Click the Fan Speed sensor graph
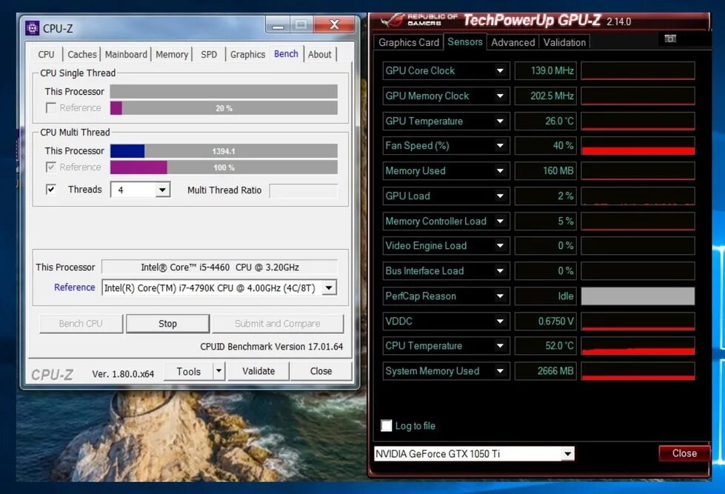This screenshot has height=494, width=725. click(x=638, y=146)
